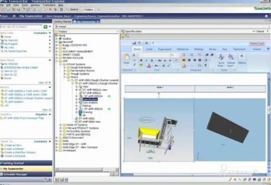Screen dimensions: 271x185
Task: Click the Back navigation icon
Action: [x=5, y=16]
